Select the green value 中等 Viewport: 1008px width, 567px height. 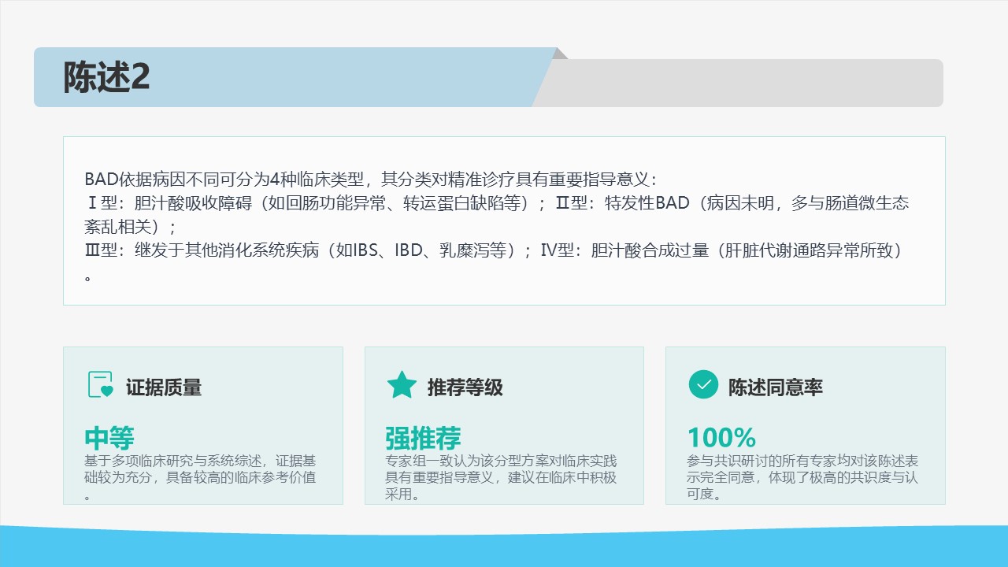[x=109, y=437]
